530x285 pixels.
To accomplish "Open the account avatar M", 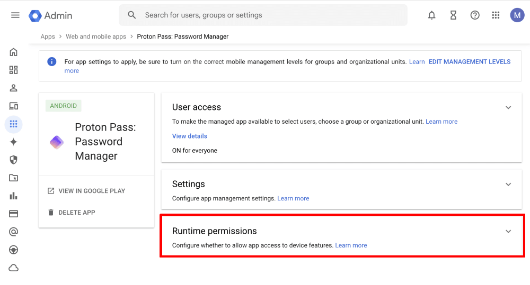I will (x=517, y=15).
